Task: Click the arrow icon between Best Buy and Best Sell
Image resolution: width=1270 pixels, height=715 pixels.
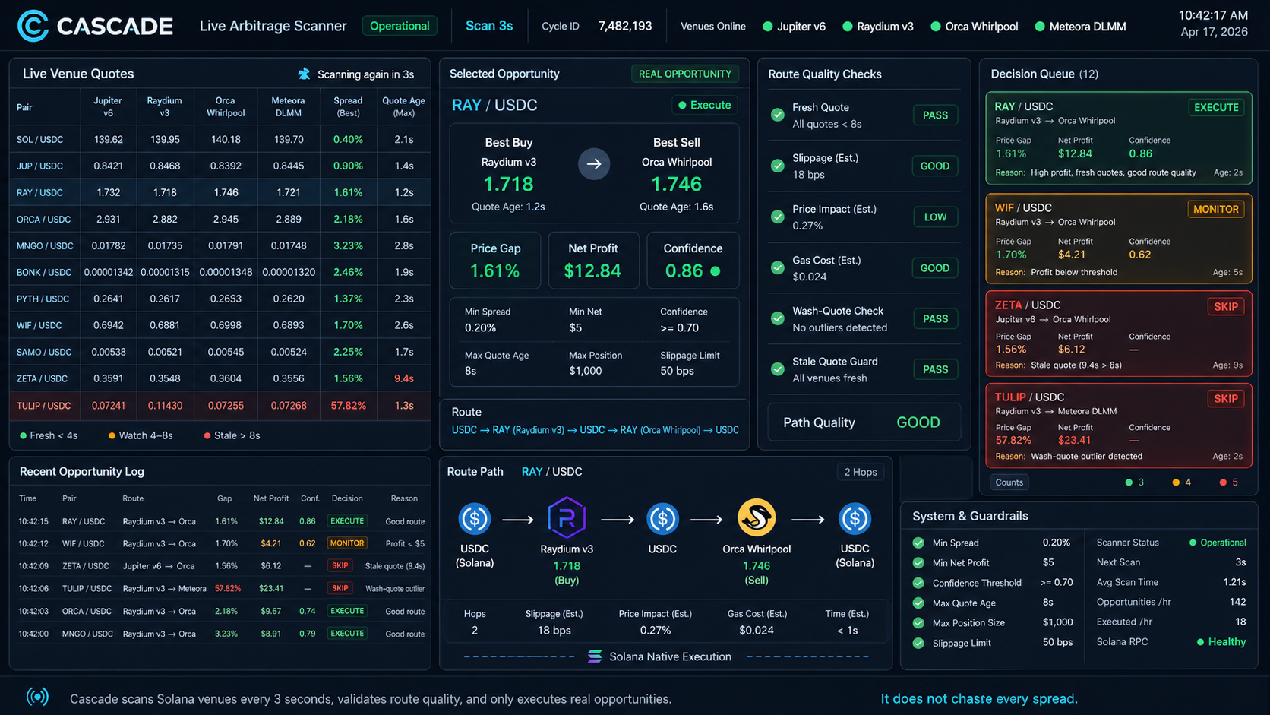Action: [594, 163]
